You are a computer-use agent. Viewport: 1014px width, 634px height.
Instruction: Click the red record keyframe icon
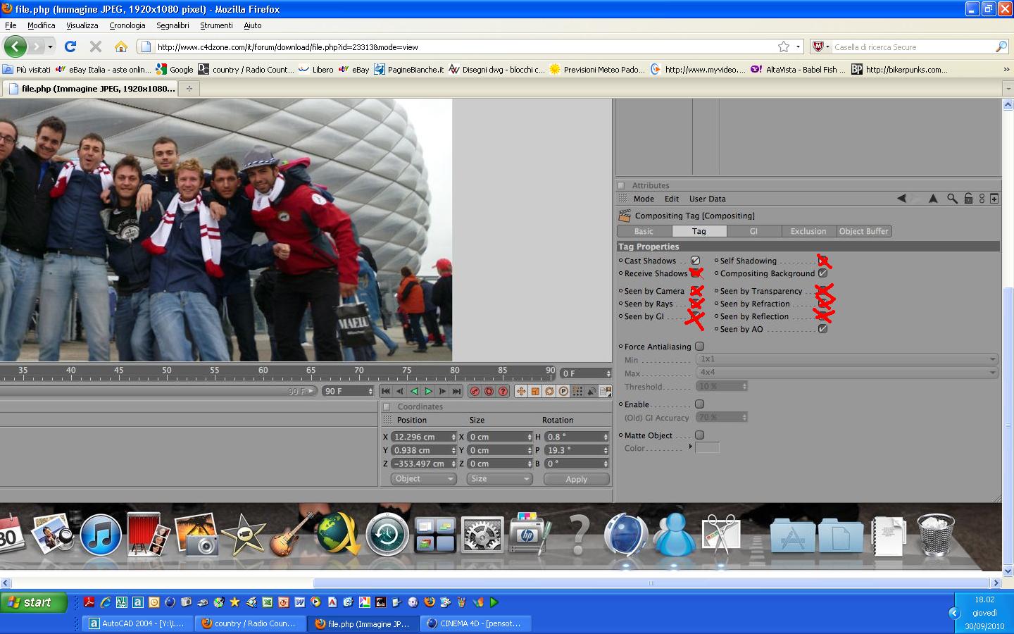pyautogui.click(x=475, y=391)
